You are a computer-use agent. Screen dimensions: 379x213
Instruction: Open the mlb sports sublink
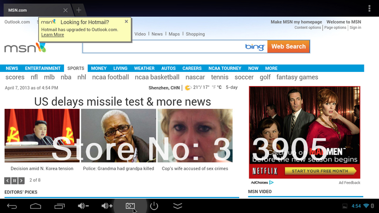49,77
